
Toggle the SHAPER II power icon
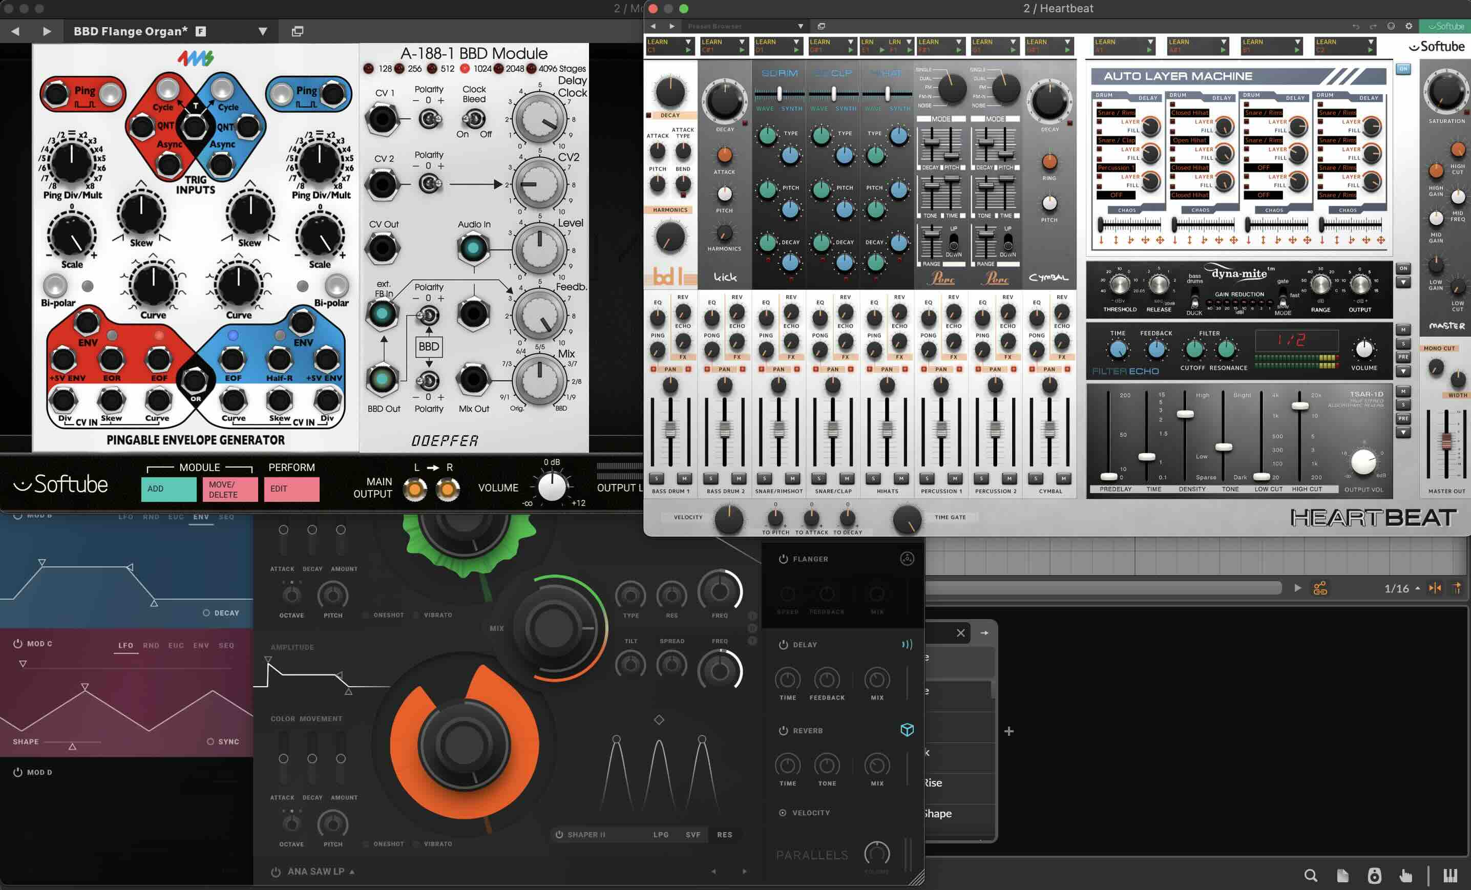tap(559, 835)
